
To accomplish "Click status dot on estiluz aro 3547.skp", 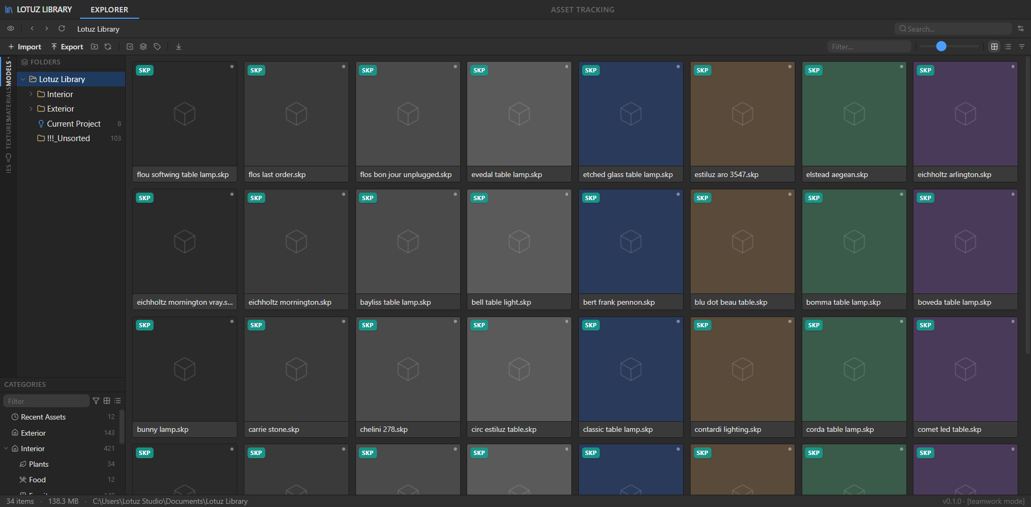I will click(x=790, y=67).
